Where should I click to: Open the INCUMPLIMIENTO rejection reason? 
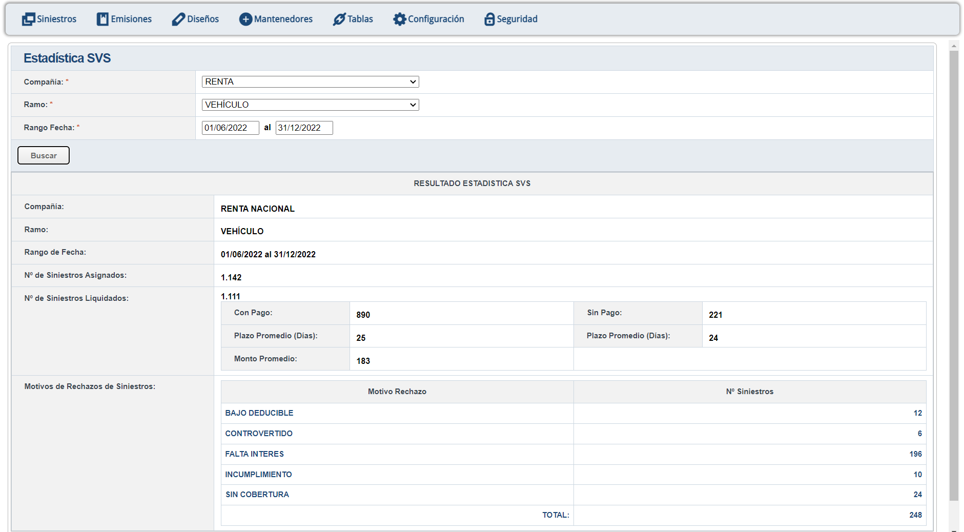click(x=258, y=475)
